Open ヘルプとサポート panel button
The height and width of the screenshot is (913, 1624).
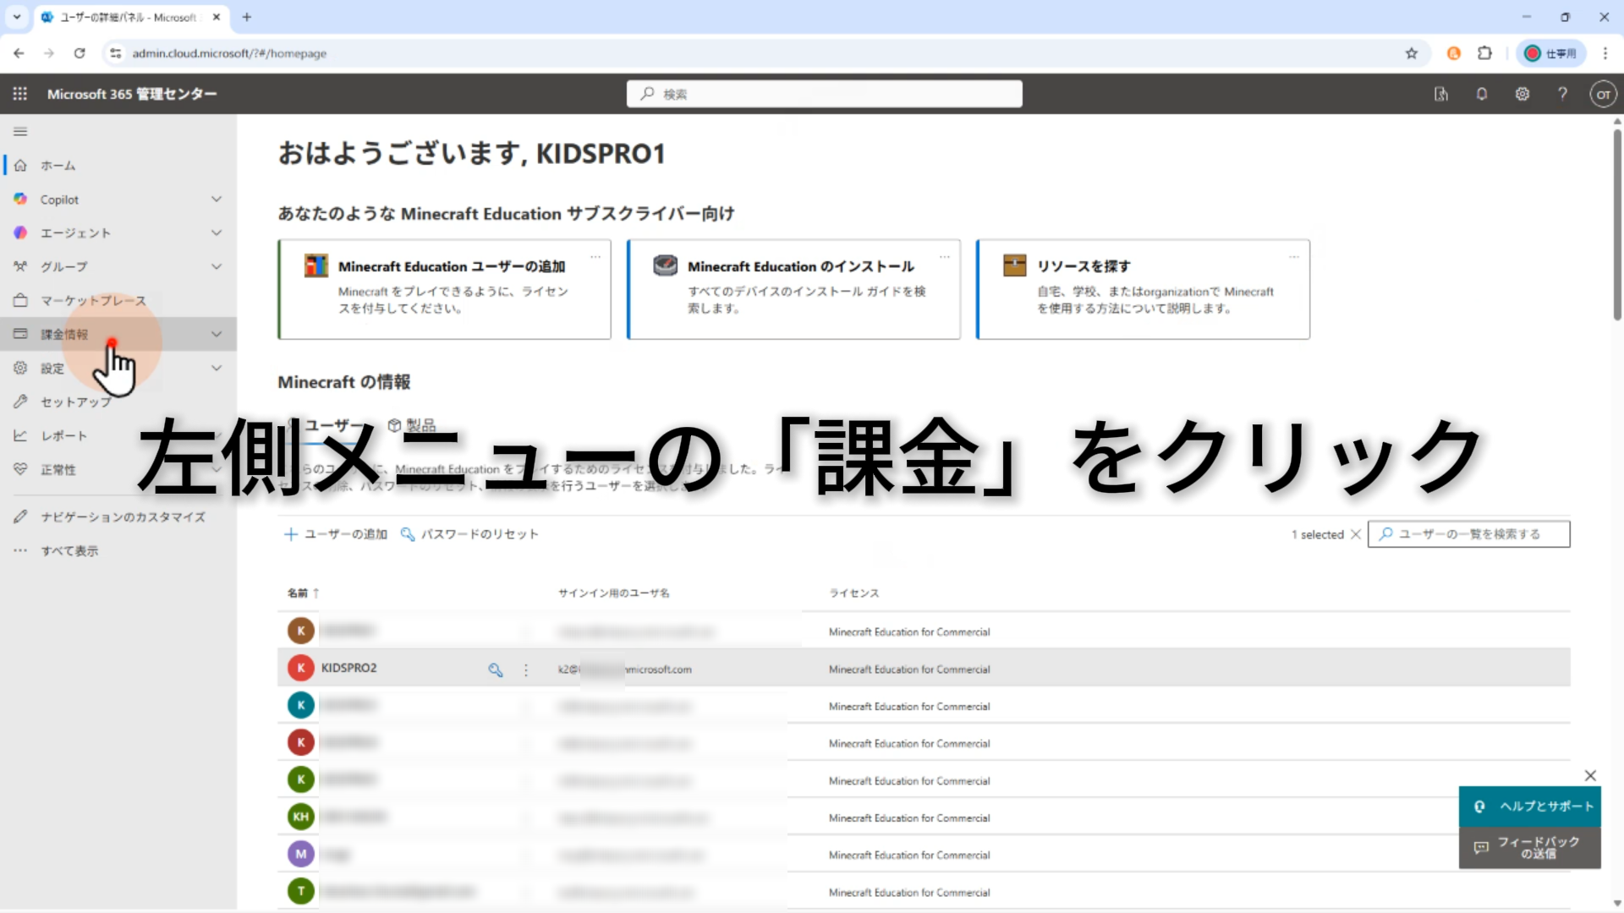(x=1529, y=806)
